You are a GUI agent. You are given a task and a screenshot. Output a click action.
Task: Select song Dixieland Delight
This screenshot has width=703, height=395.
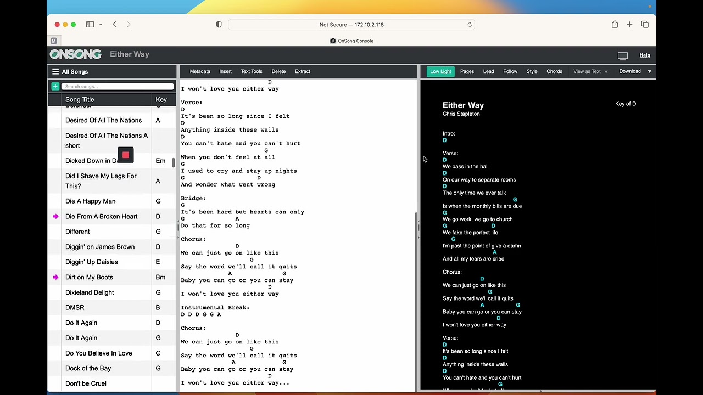90,292
